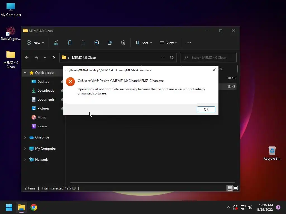The height and width of the screenshot is (214, 286).
Task: Open the volume speaker tray icon
Action: 250,207
